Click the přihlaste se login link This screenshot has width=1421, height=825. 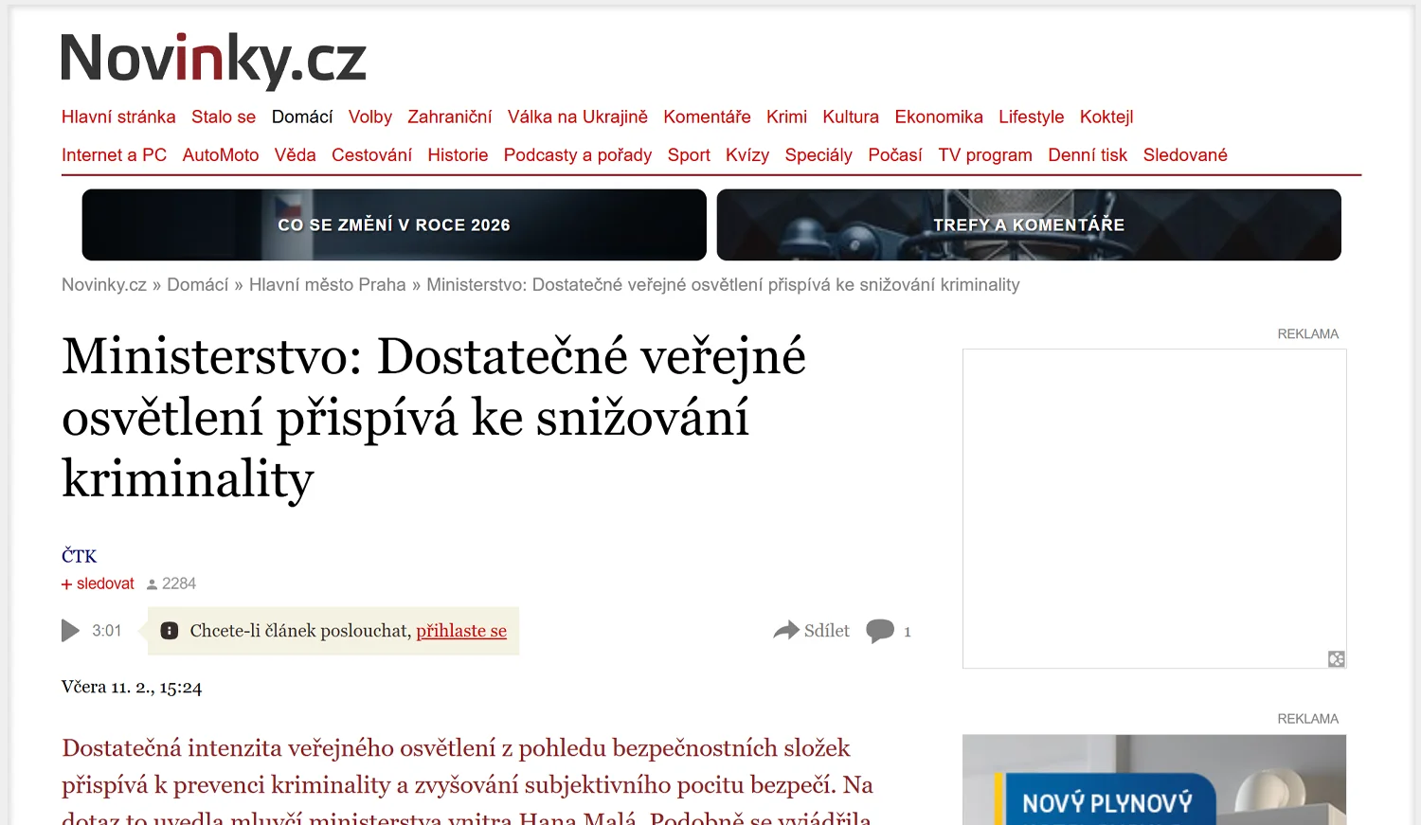[461, 631]
